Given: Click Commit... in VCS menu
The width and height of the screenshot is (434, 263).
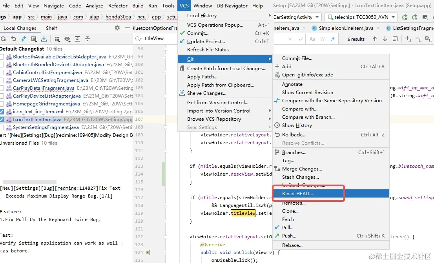Looking at the screenshot, I should click(x=225, y=33).
